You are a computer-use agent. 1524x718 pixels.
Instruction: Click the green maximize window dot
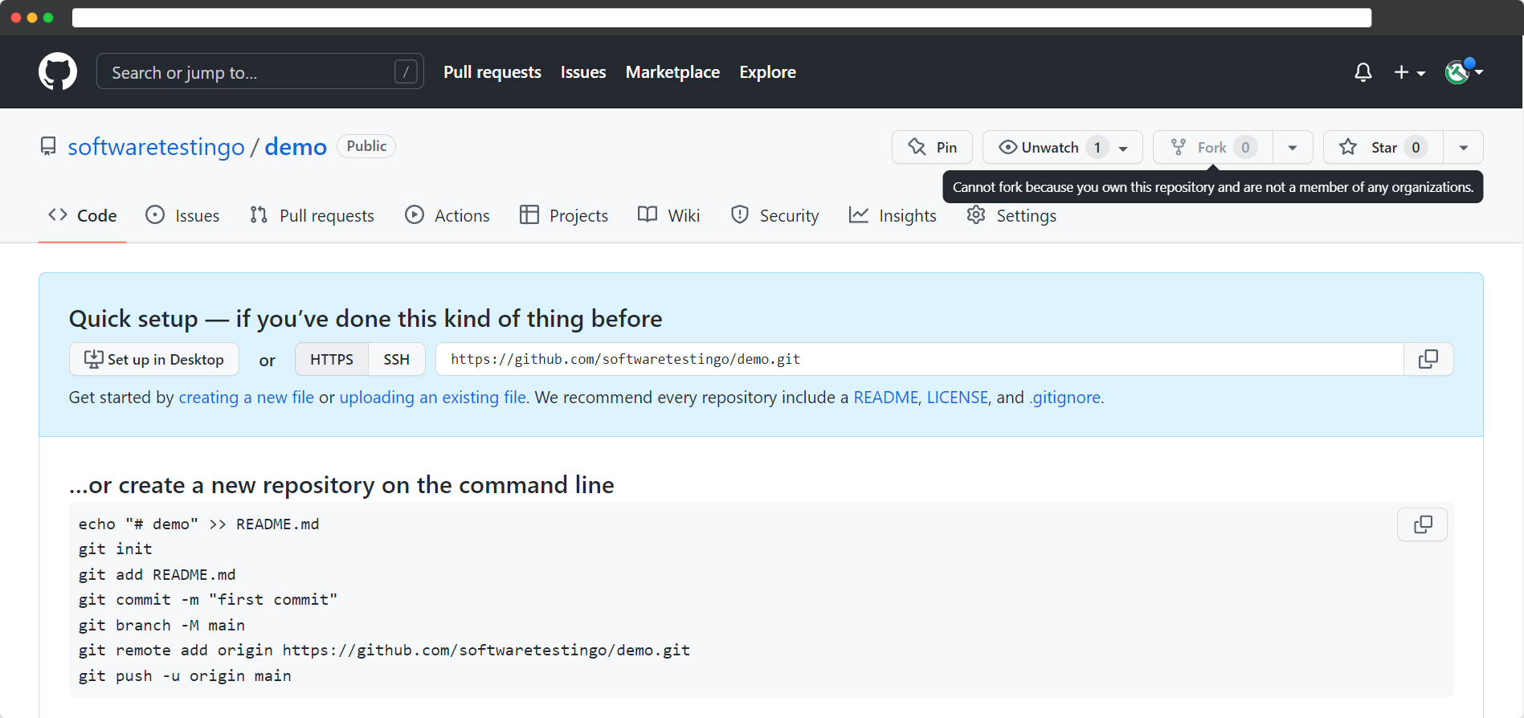click(x=48, y=18)
